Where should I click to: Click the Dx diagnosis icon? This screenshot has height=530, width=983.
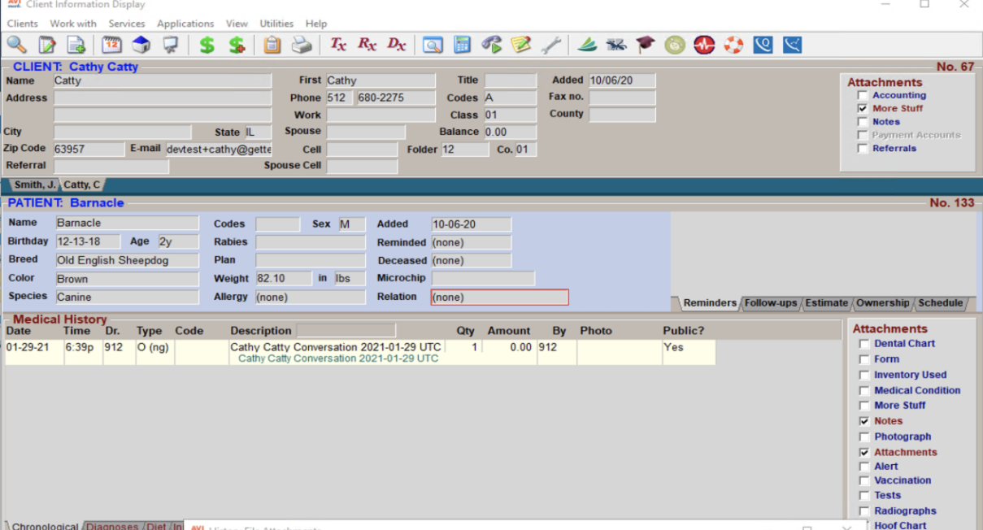coord(396,45)
